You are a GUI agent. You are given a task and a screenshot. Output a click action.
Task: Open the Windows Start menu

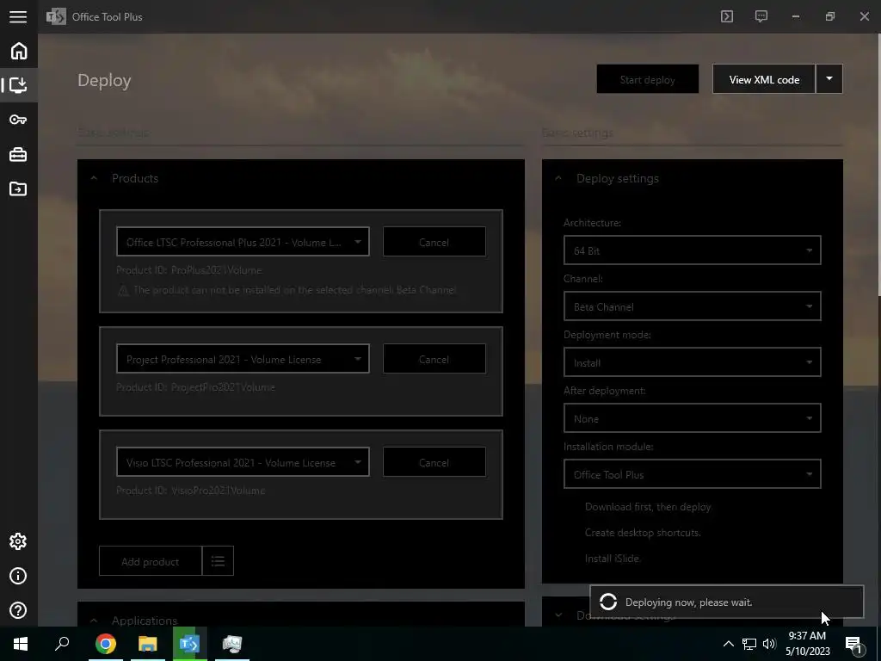[x=21, y=644]
